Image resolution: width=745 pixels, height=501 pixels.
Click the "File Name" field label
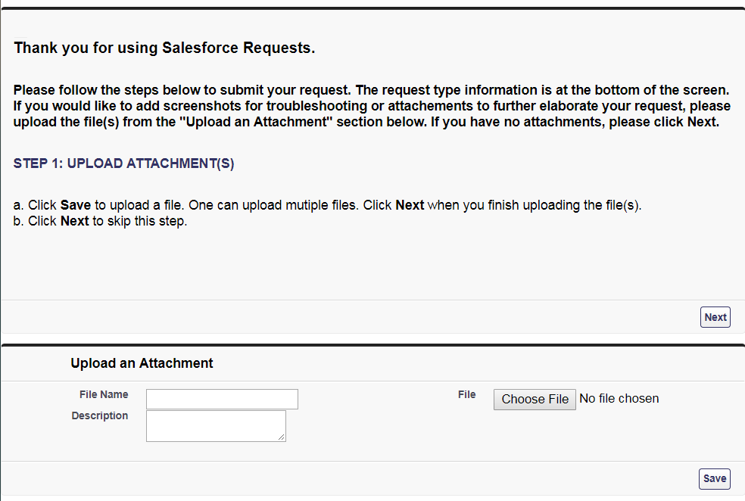tap(104, 394)
